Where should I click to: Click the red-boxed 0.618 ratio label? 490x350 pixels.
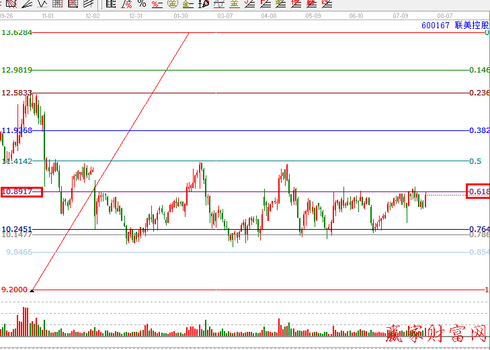[478, 191]
